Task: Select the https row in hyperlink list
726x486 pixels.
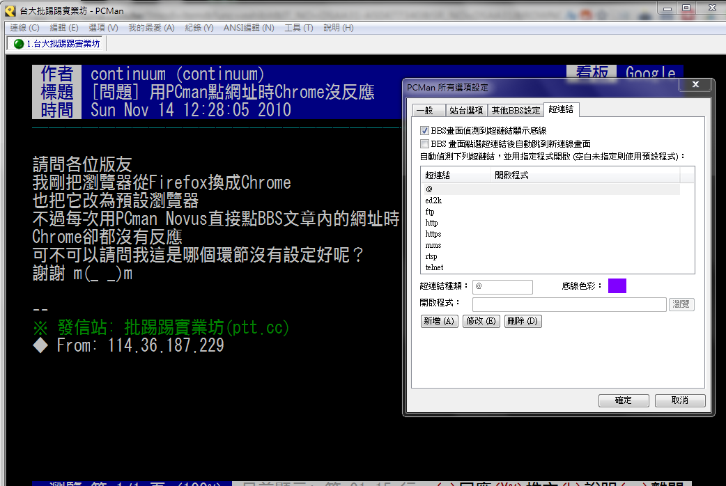Action: (x=551, y=234)
